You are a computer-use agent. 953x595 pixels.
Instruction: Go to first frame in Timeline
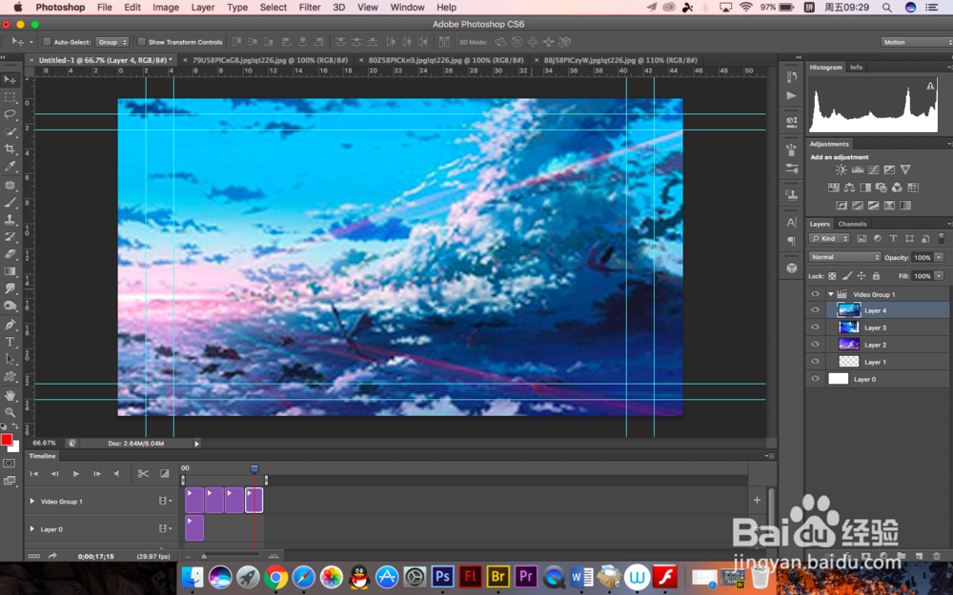[34, 473]
